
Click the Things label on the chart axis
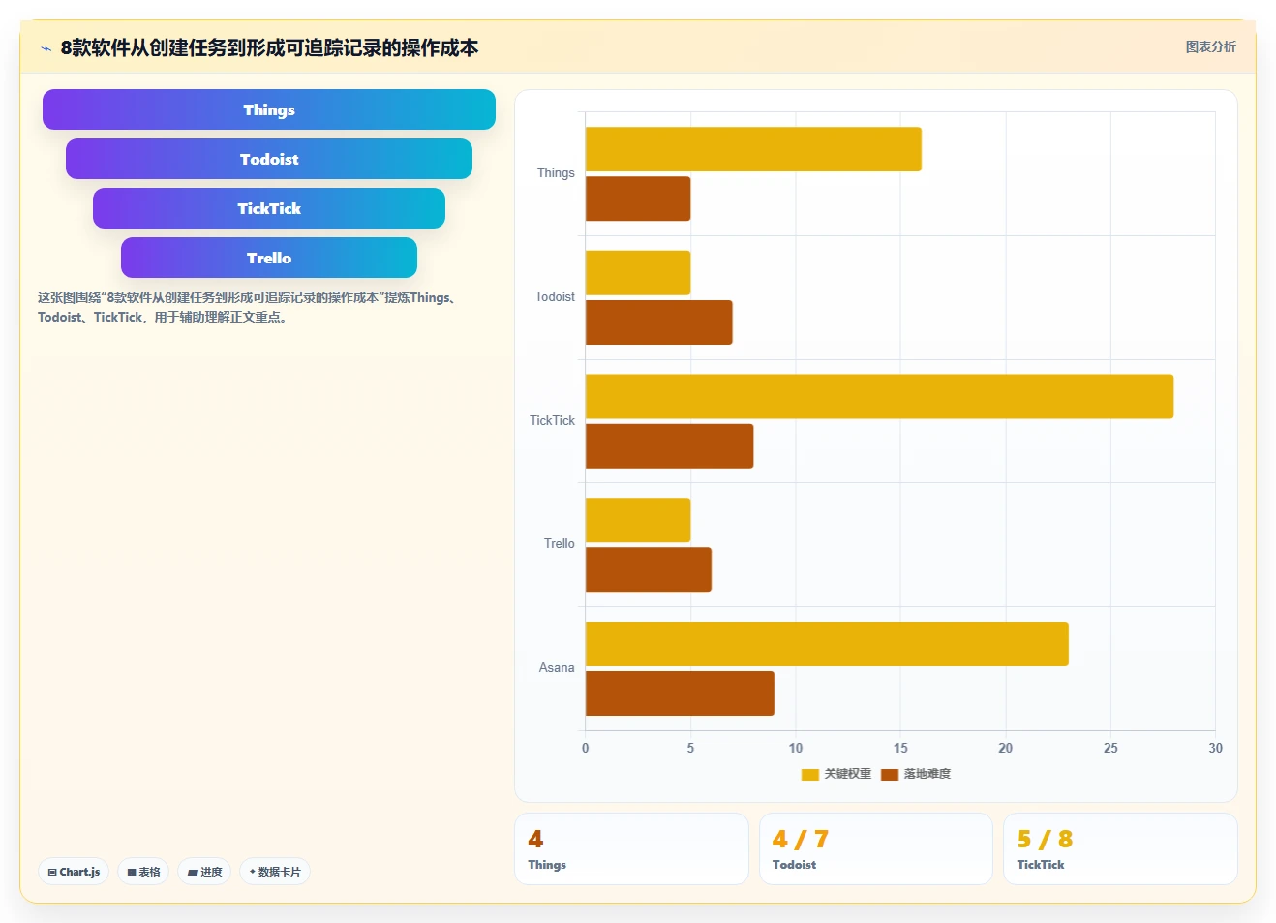(556, 173)
